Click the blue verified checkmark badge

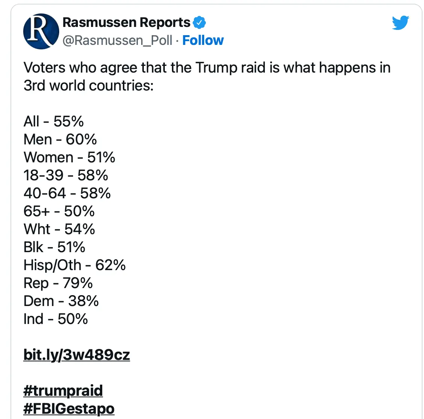(x=199, y=23)
